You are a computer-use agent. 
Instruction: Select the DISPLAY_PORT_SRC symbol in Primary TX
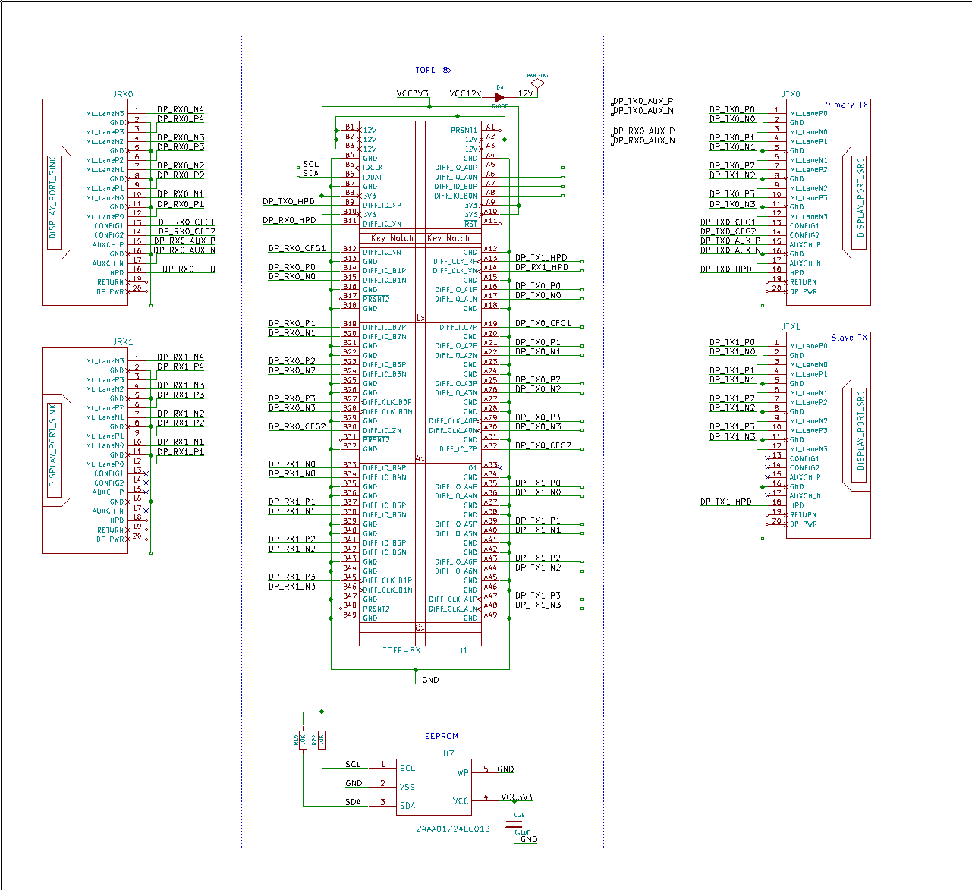click(860, 199)
